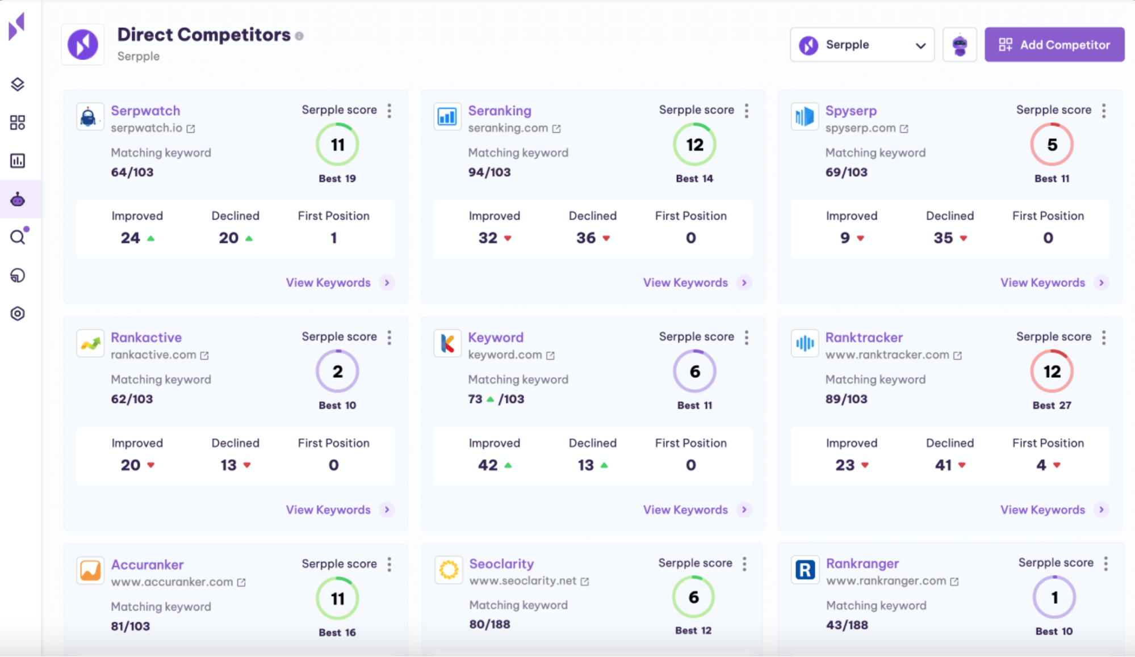Open the Rankactive competitor title link
Image resolution: width=1135 pixels, height=657 pixels.
(146, 338)
